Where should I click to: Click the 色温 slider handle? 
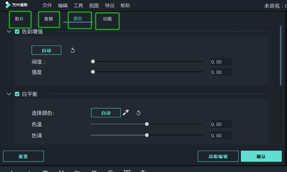pos(147,124)
